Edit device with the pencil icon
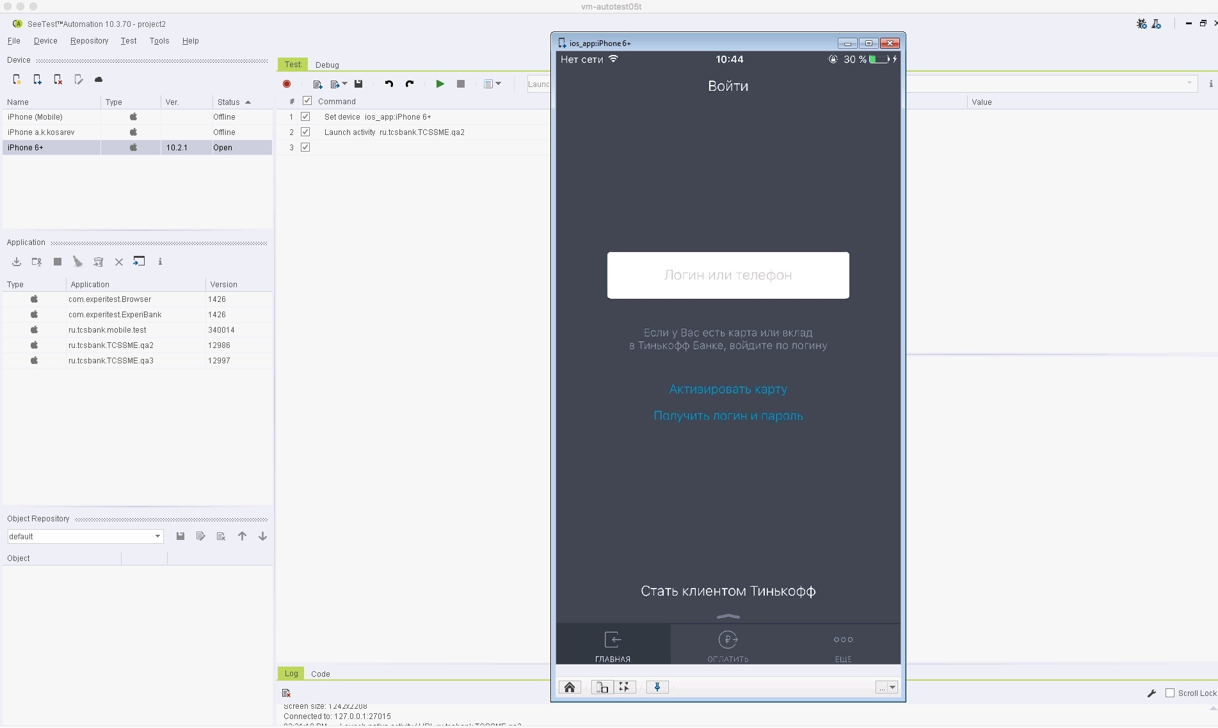The width and height of the screenshot is (1218, 728). [78, 79]
